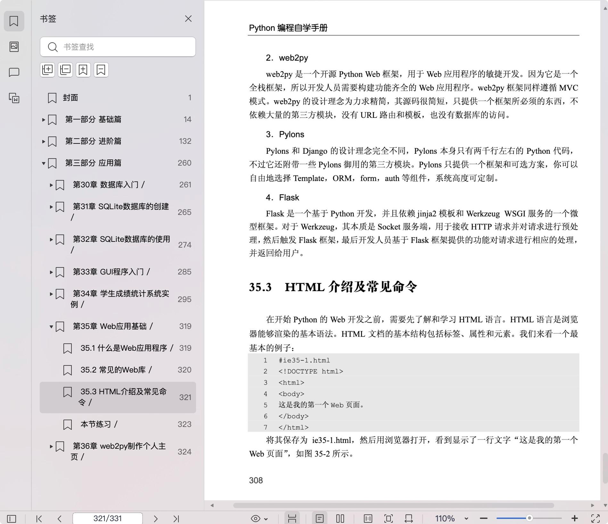The image size is (608, 524).
Task: Click the zoom slider handle
Action: click(530, 518)
